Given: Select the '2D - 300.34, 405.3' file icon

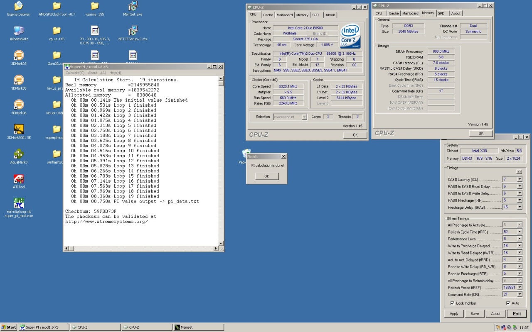Looking at the screenshot, I should (x=95, y=31).
